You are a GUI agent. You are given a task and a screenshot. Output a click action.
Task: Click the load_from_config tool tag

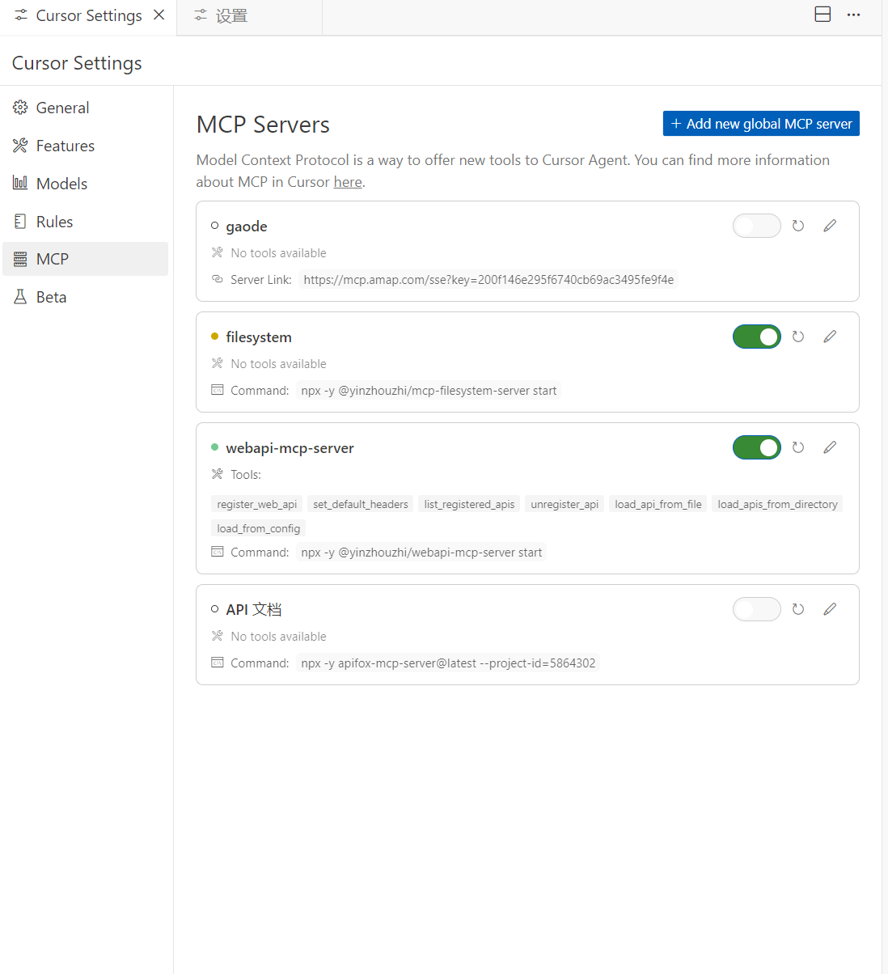click(x=258, y=528)
